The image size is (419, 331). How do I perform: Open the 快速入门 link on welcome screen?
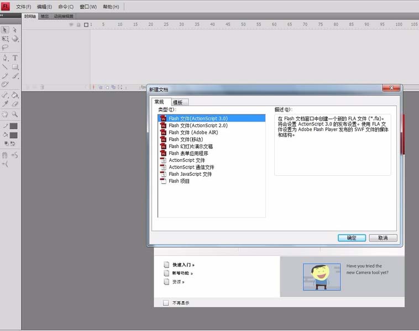(184, 265)
